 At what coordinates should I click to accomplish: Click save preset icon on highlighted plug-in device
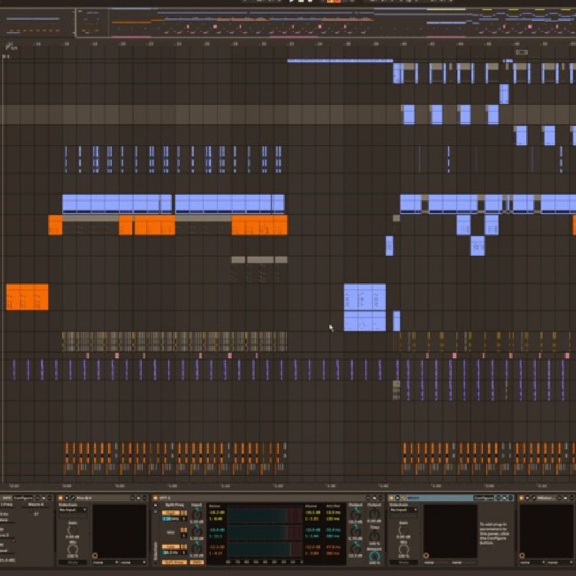pyautogui.click(x=505, y=498)
